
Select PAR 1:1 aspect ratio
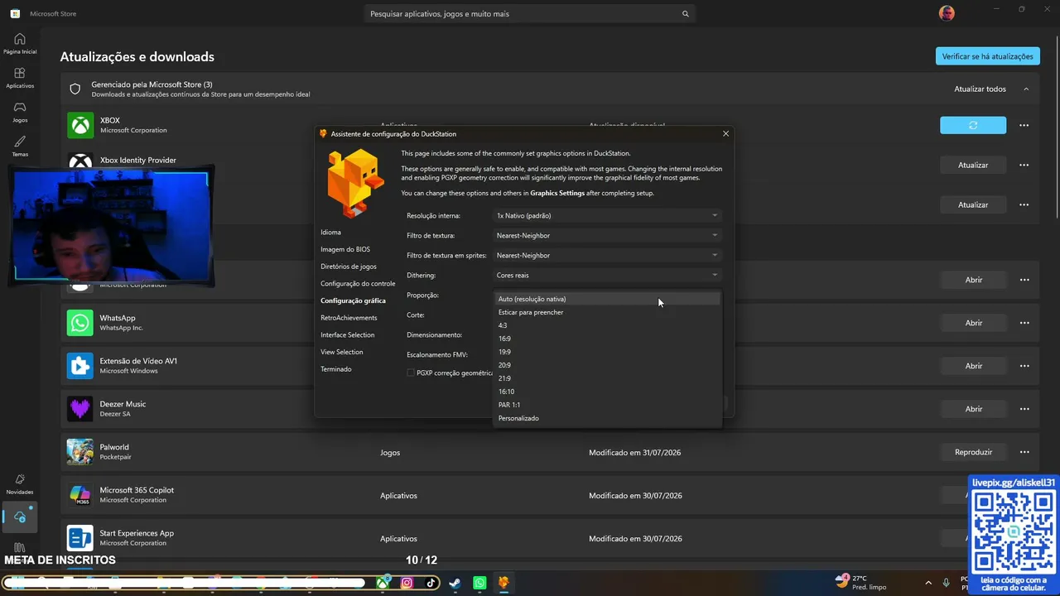(607, 405)
